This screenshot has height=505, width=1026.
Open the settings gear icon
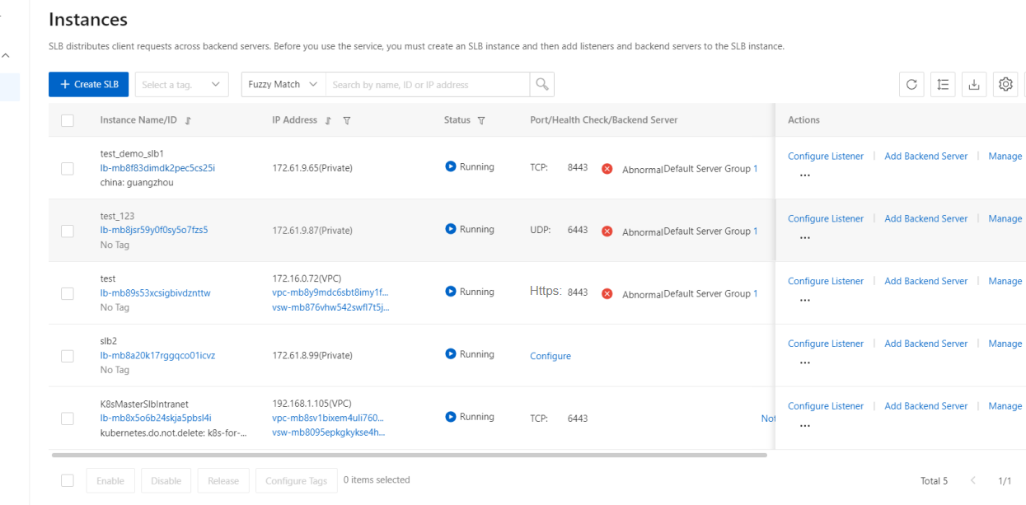click(1005, 84)
